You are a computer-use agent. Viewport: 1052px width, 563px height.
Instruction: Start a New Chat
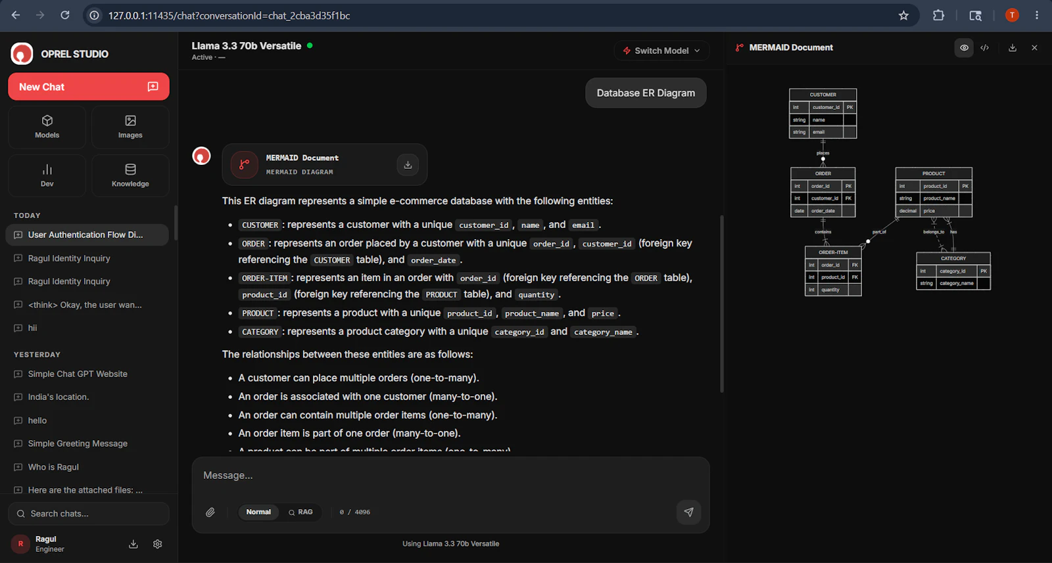89,87
